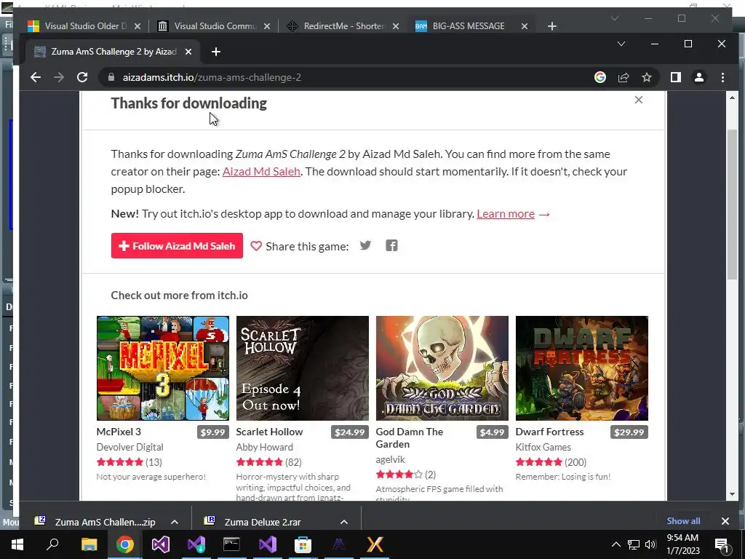Click the $4.99 price tag on God Damn The Garden
This screenshot has width=745, height=559.
[493, 432]
